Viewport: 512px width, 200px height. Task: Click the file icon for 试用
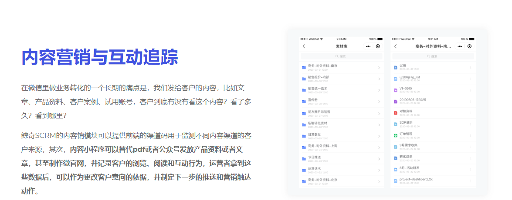click(x=395, y=68)
